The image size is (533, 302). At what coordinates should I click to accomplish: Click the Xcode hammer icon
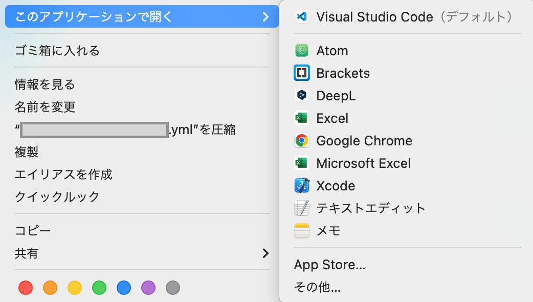302,186
